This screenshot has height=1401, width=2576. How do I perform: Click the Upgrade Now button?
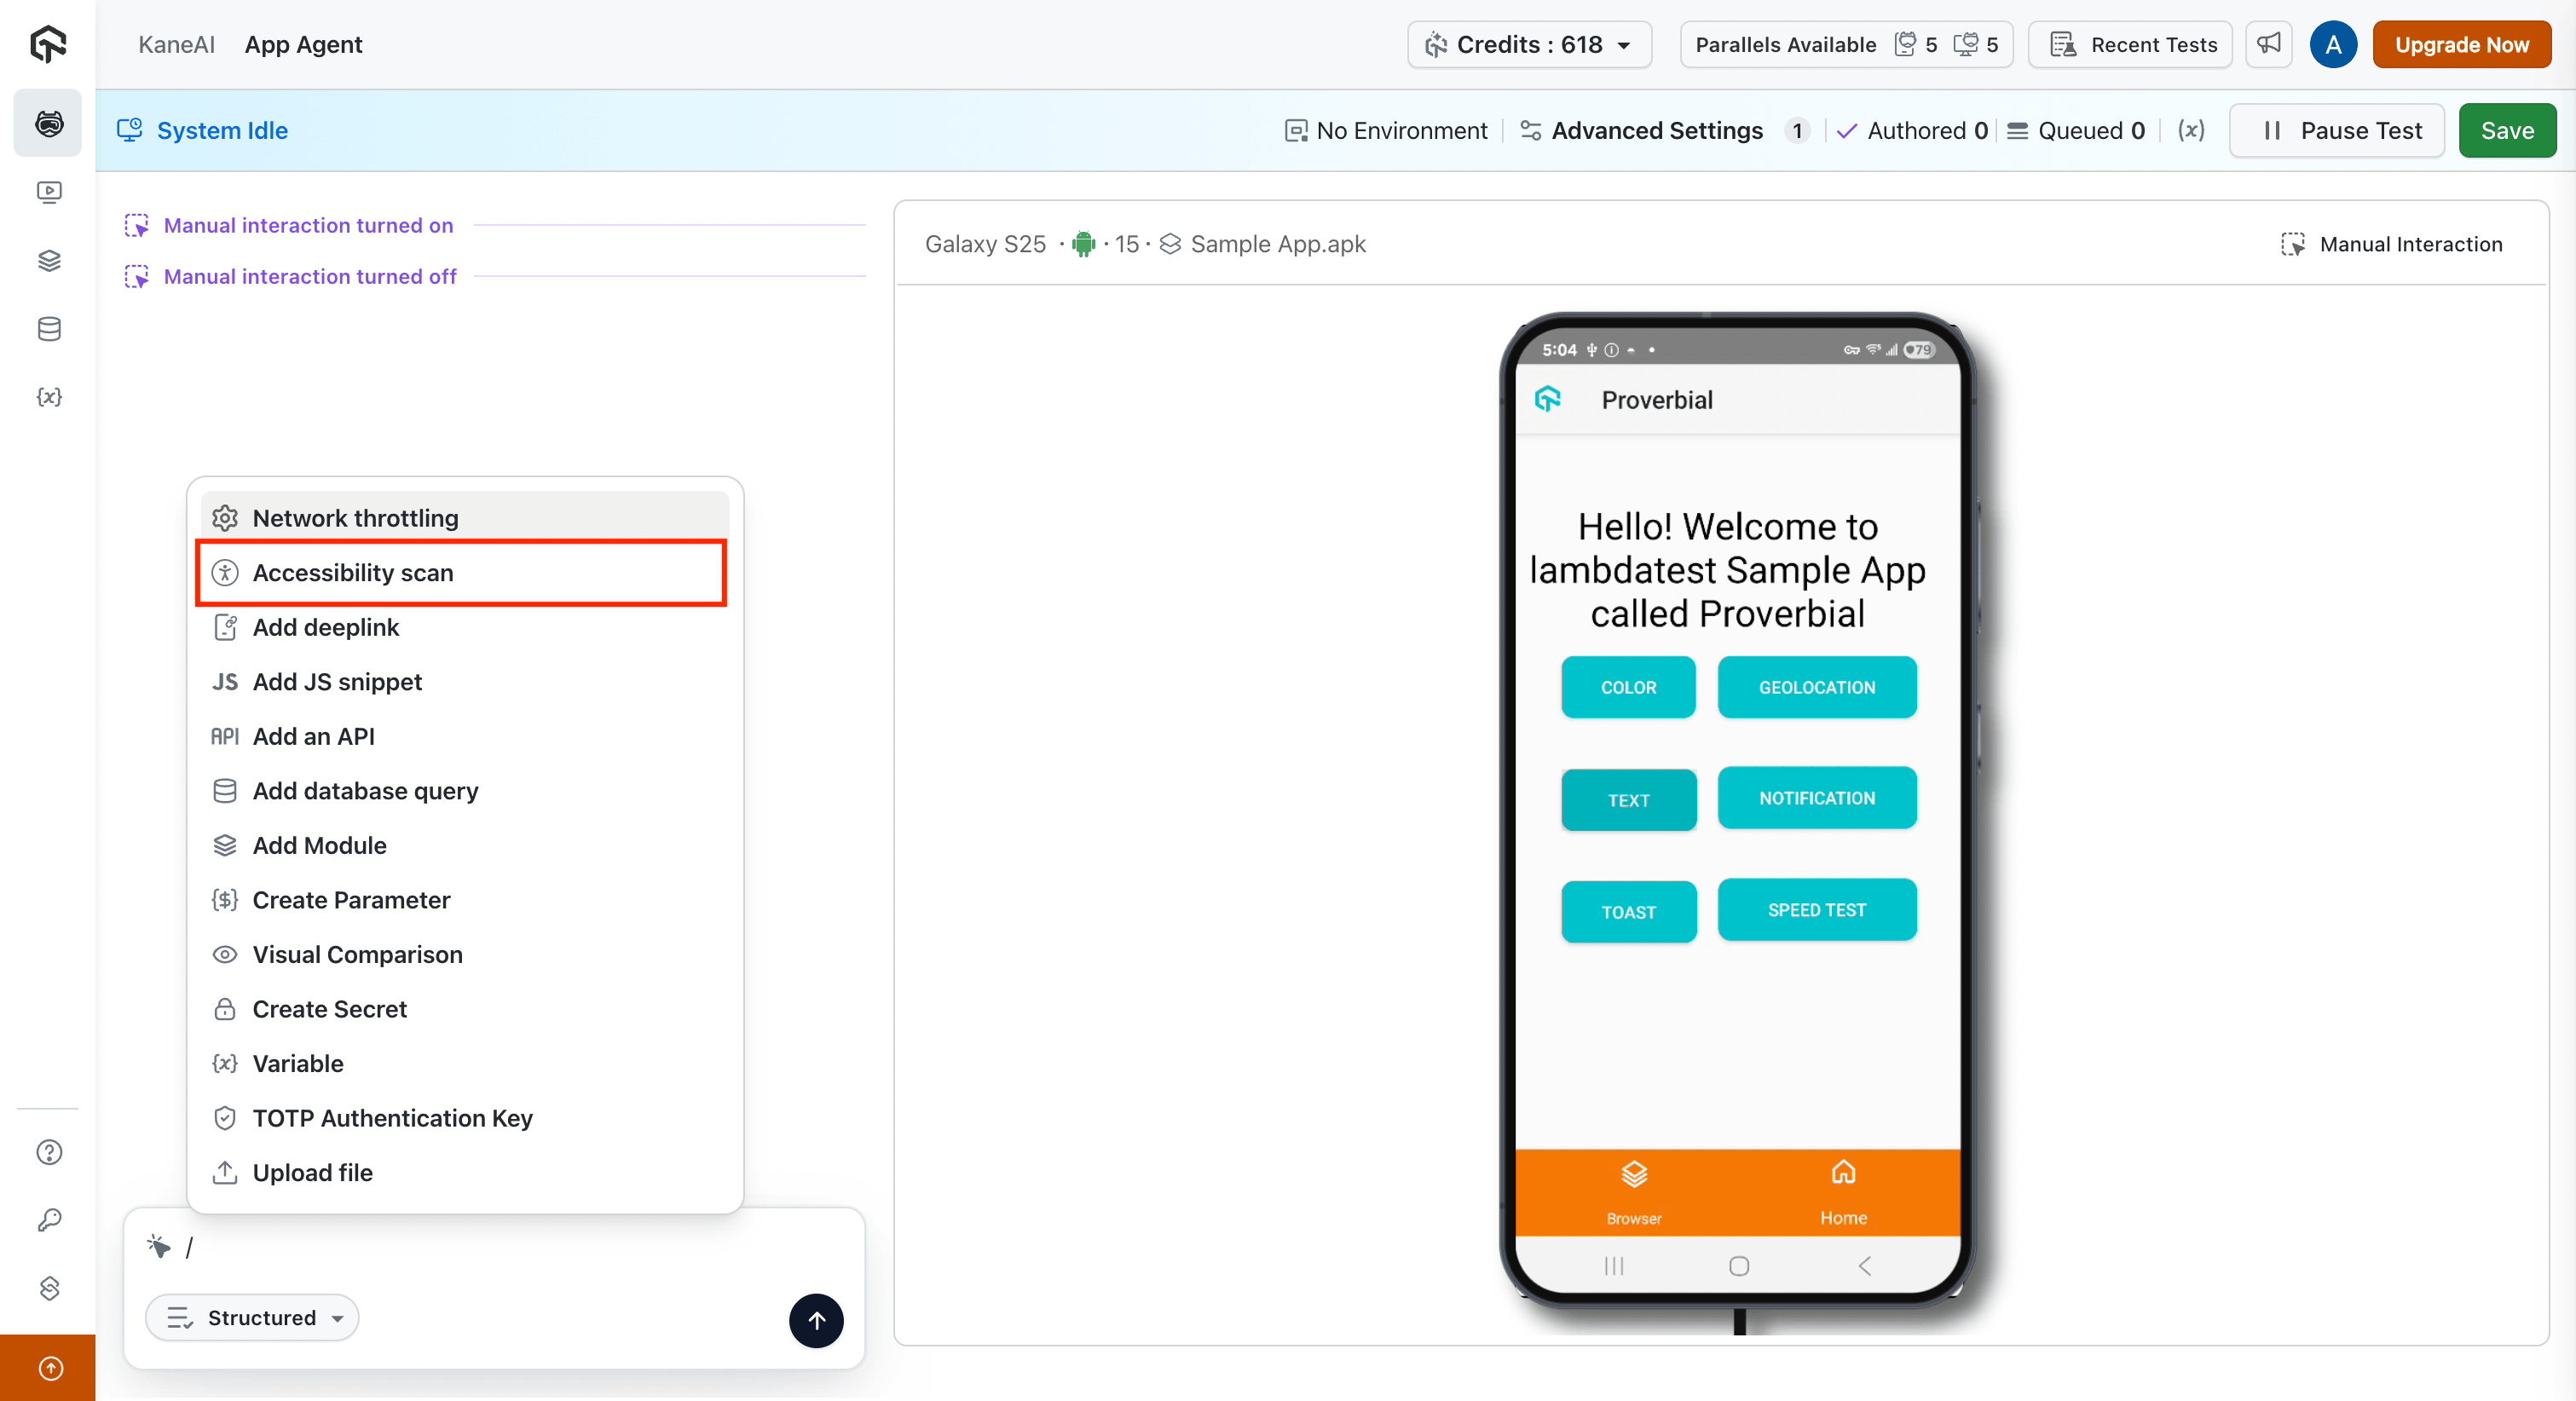(x=2462, y=44)
